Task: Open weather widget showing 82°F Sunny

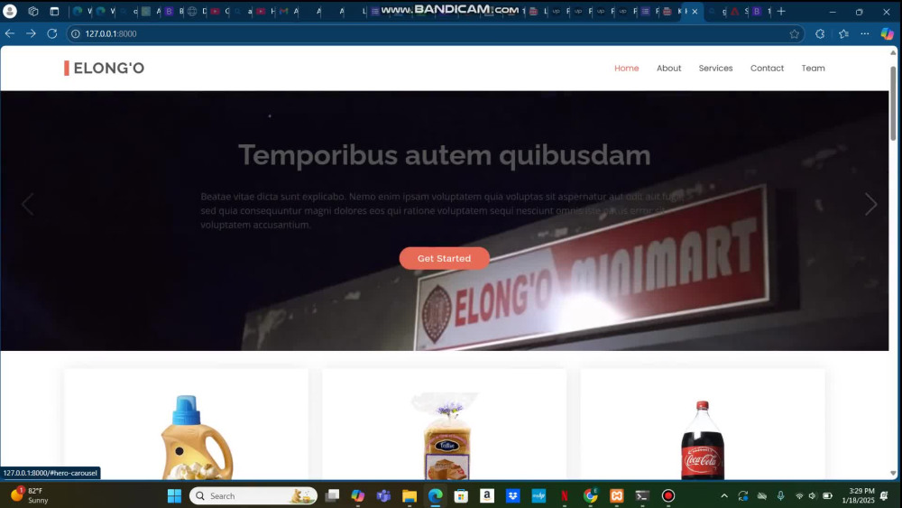Action: pyautogui.click(x=29, y=495)
